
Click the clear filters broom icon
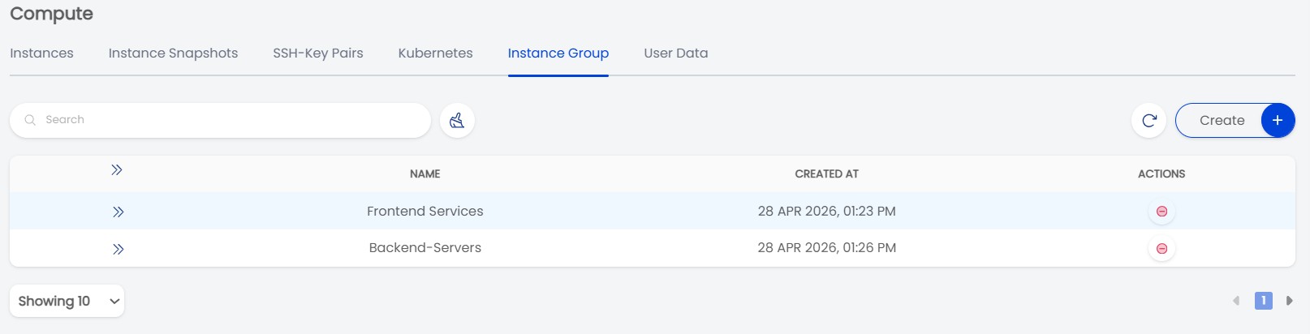[457, 120]
